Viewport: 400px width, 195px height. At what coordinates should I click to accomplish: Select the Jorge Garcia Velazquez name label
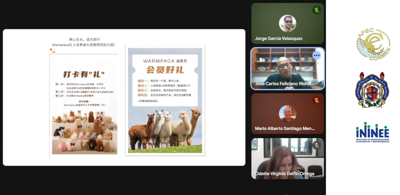pos(278,38)
